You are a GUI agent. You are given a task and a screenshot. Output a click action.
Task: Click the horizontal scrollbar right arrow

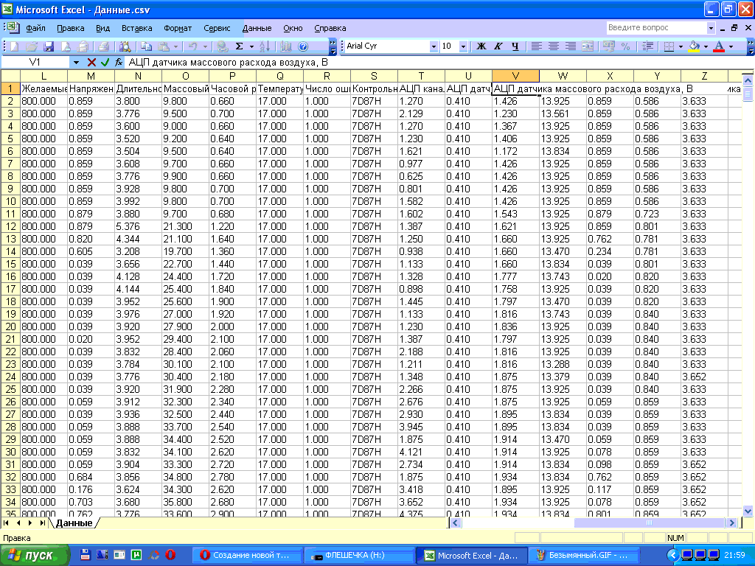tap(732, 523)
